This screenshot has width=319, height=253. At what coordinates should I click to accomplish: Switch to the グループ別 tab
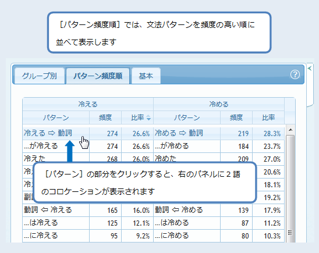pos(40,76)
